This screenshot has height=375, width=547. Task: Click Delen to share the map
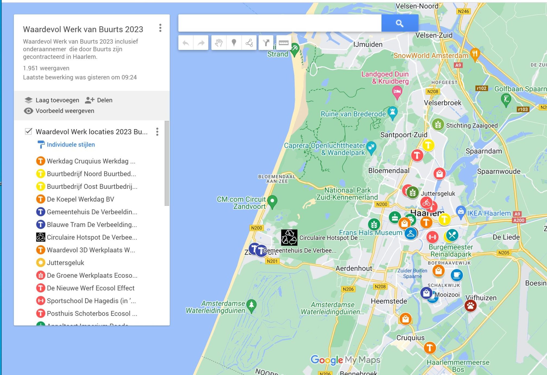coord(98,100)
